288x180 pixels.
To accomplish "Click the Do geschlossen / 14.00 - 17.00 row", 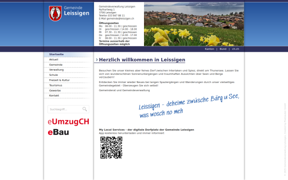I will point(118,35).
